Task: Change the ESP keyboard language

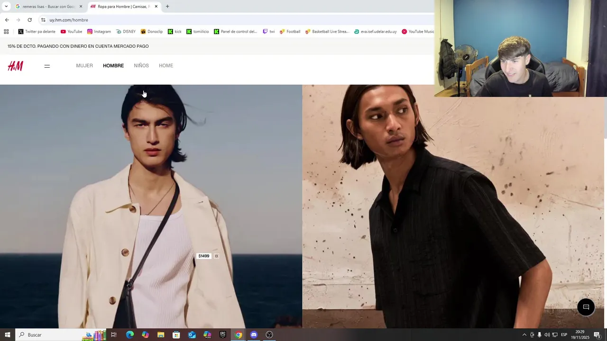Action: tap(564, 335)
